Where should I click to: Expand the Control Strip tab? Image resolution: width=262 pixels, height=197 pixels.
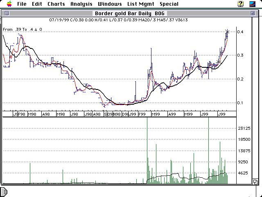[4, 192]
